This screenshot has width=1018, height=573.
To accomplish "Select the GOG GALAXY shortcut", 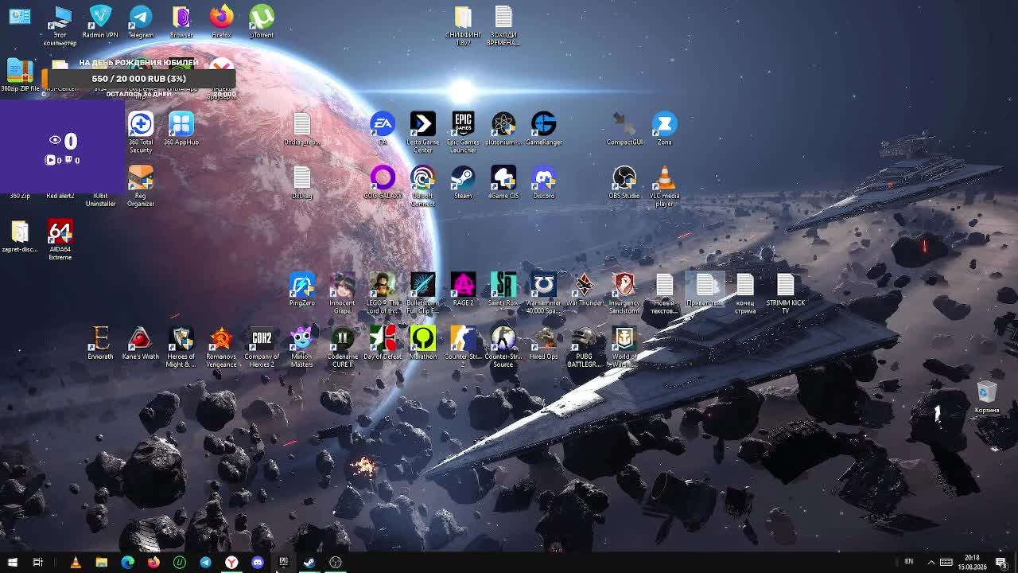I will click(383, 182).
